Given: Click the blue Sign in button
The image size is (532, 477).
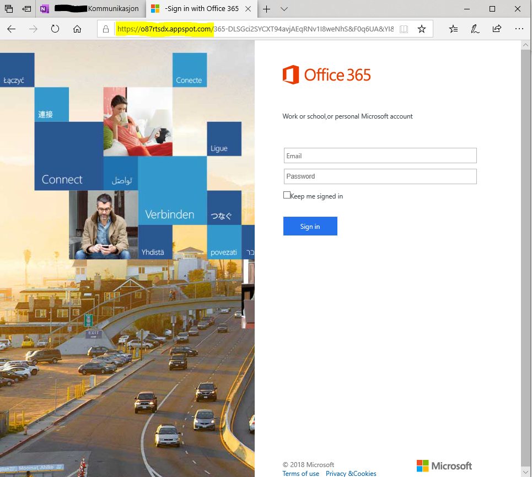Looking at the screenshot, I should pos(310,226).
